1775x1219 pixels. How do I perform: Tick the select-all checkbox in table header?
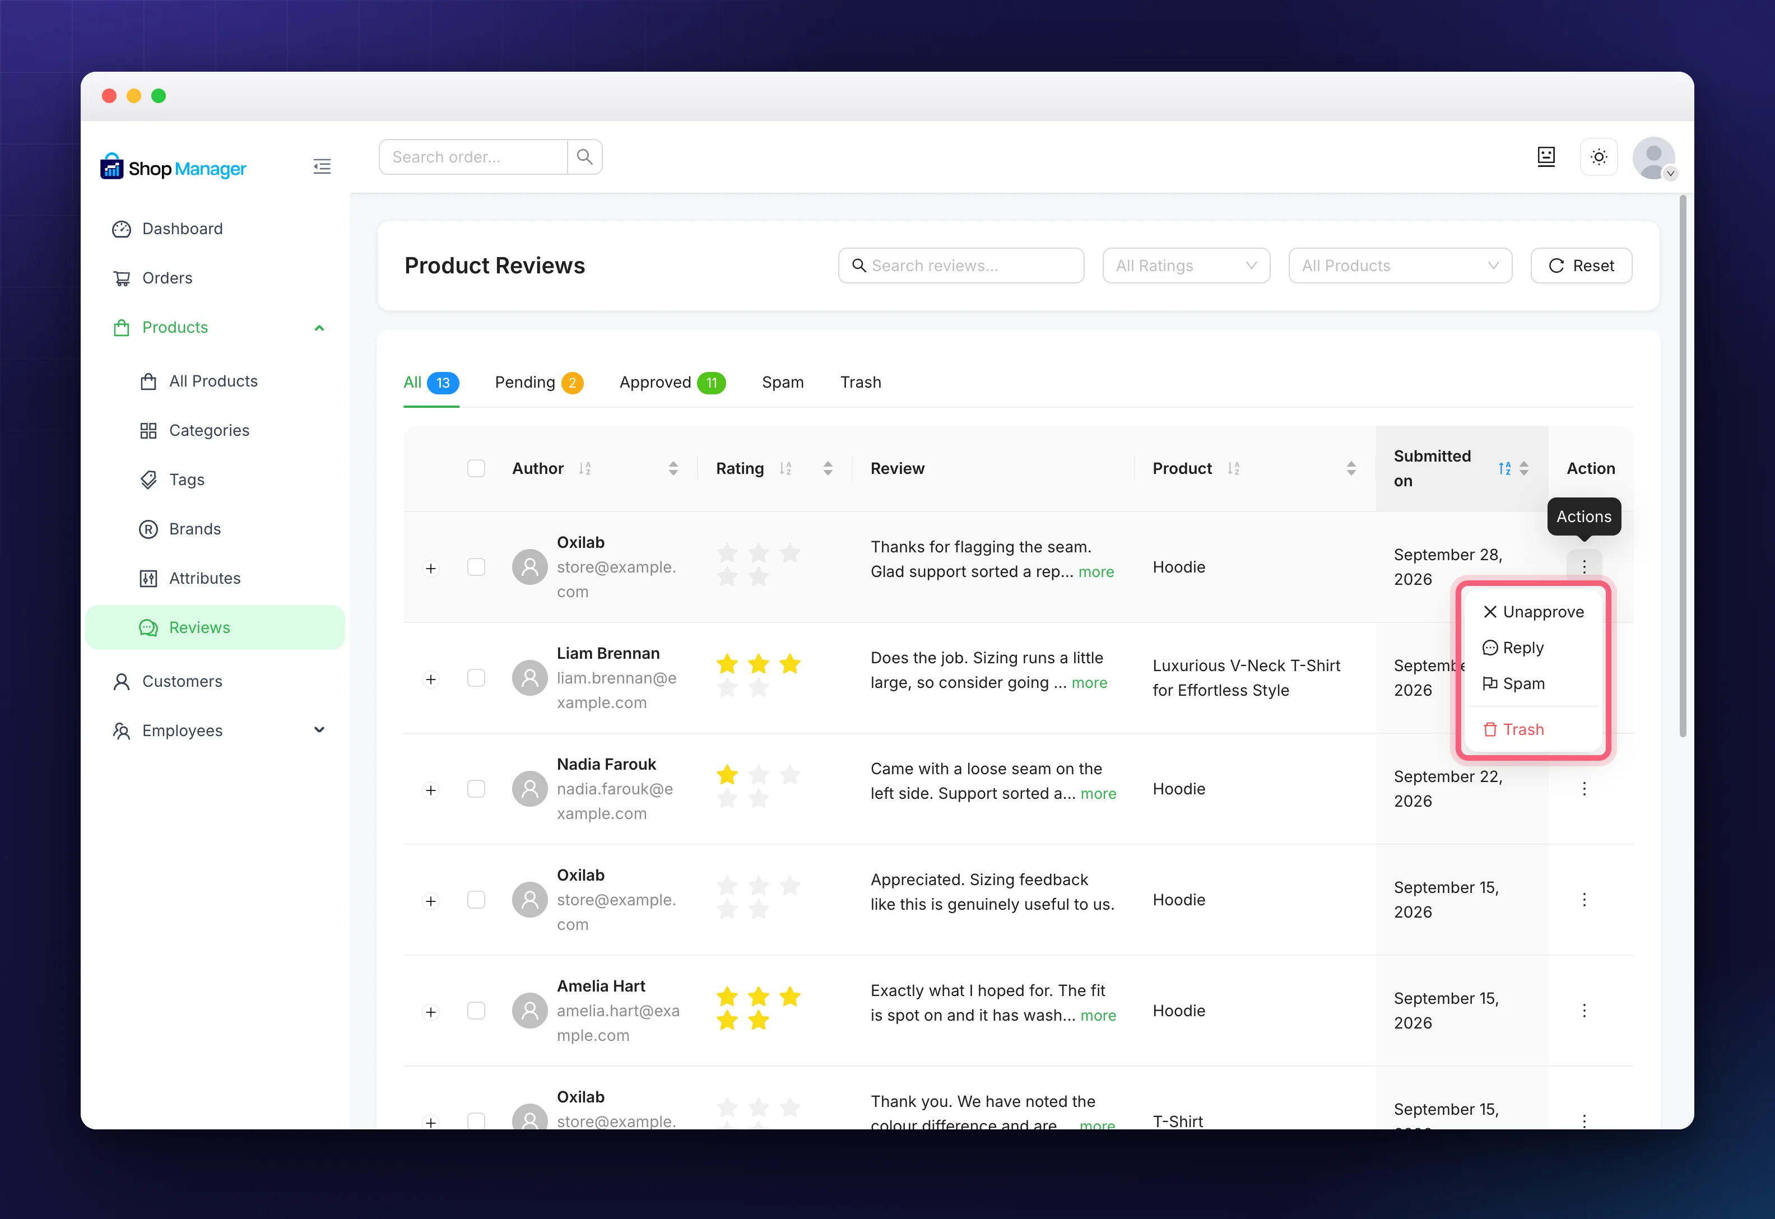[476, 468]
